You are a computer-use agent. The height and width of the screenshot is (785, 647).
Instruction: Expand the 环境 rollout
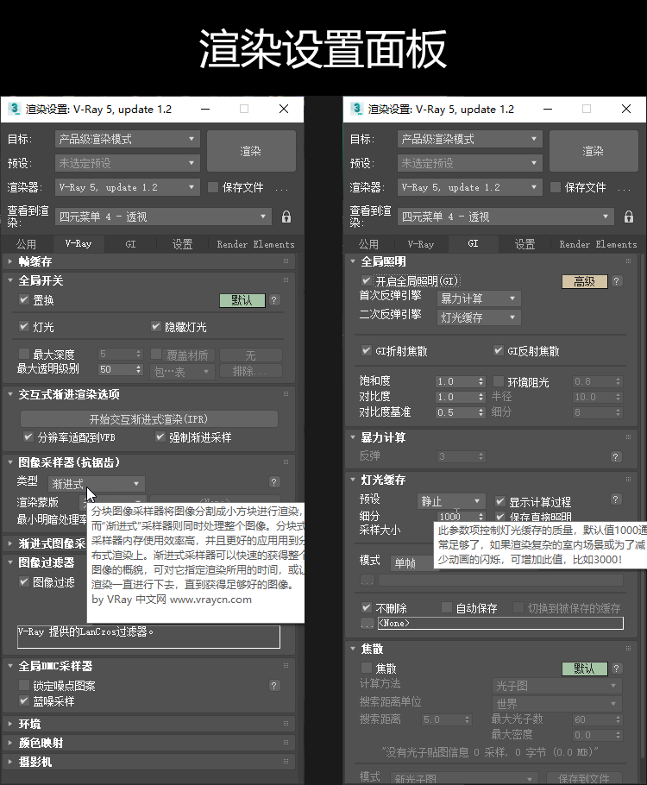click(x=10, y=724)
